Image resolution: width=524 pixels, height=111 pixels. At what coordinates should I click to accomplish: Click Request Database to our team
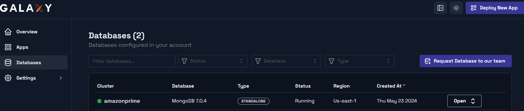click(465, 61)
